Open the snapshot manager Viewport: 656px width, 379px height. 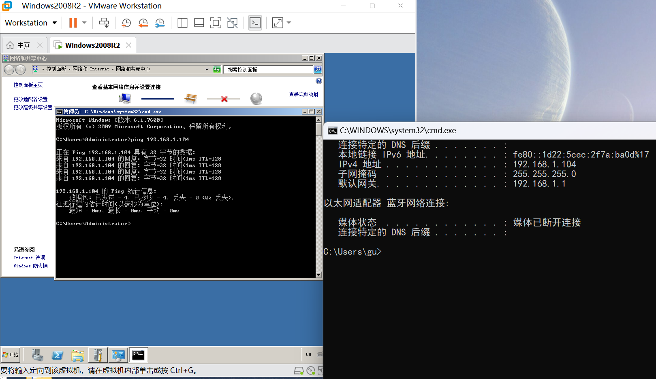pyautogui.click(x=160, y=23)
